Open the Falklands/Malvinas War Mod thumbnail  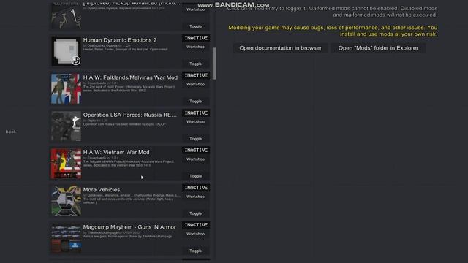tap(66, 89)
